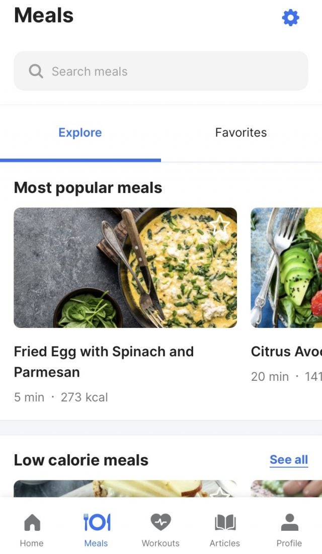Switch to the Favorites tab

coord(241,132)
